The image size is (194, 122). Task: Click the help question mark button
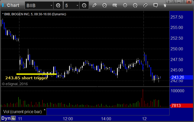tap(169, 2)
